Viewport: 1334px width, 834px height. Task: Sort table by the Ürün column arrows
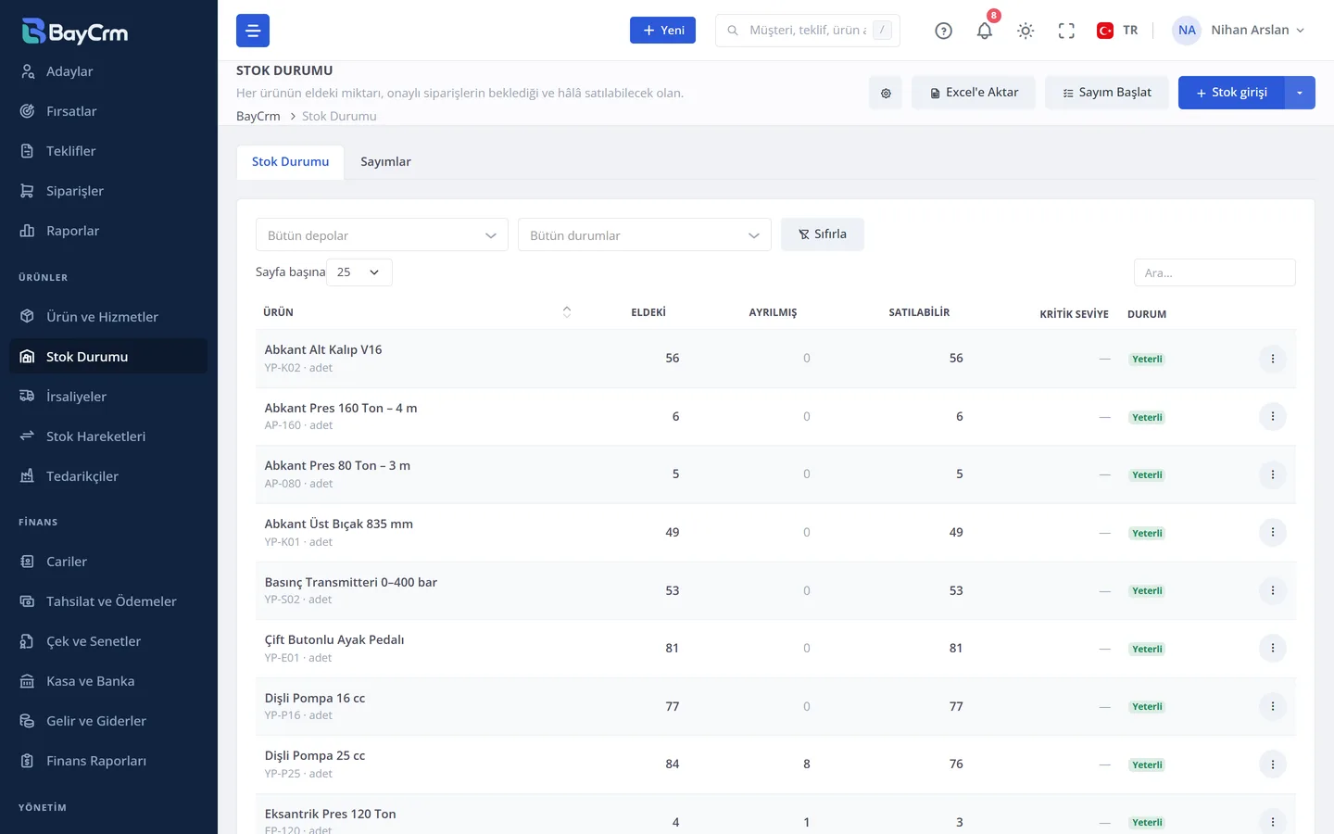(x=567, y=312)
